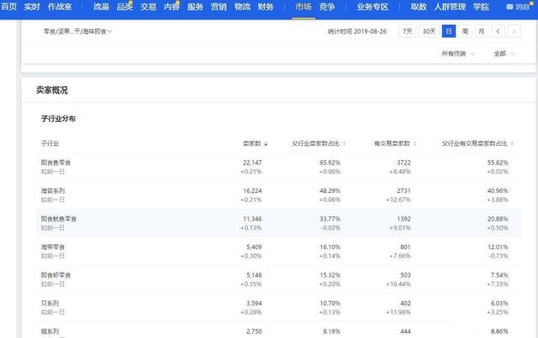Go to the 品类 section
This screenshot has height=338, width=538.
click(x=124, y=7)
